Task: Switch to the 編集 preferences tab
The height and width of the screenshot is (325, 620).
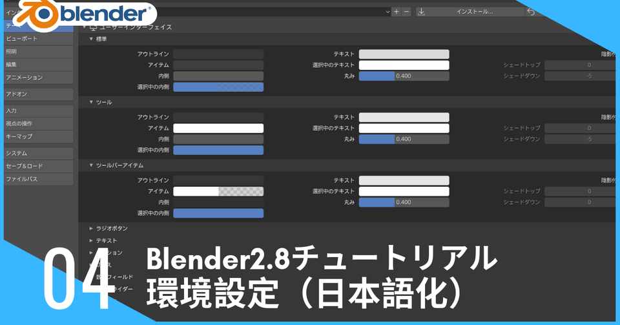Action: pos(38,65)
